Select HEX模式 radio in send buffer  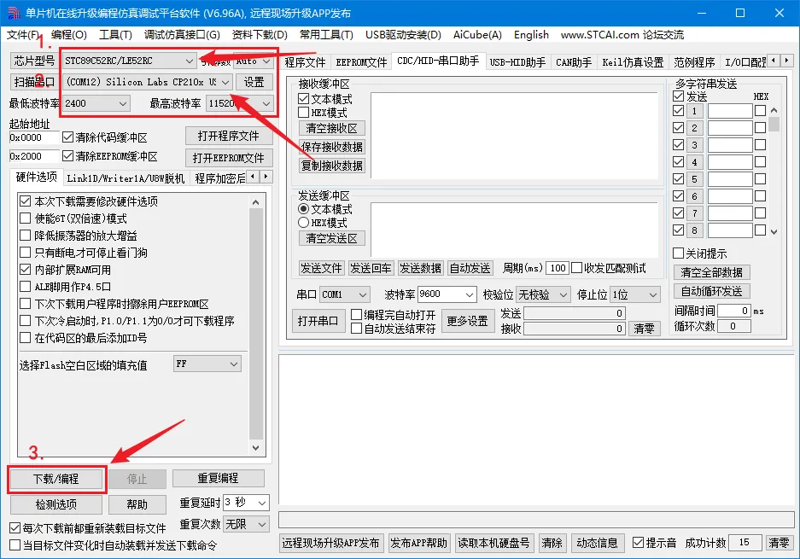click(303, 223)
